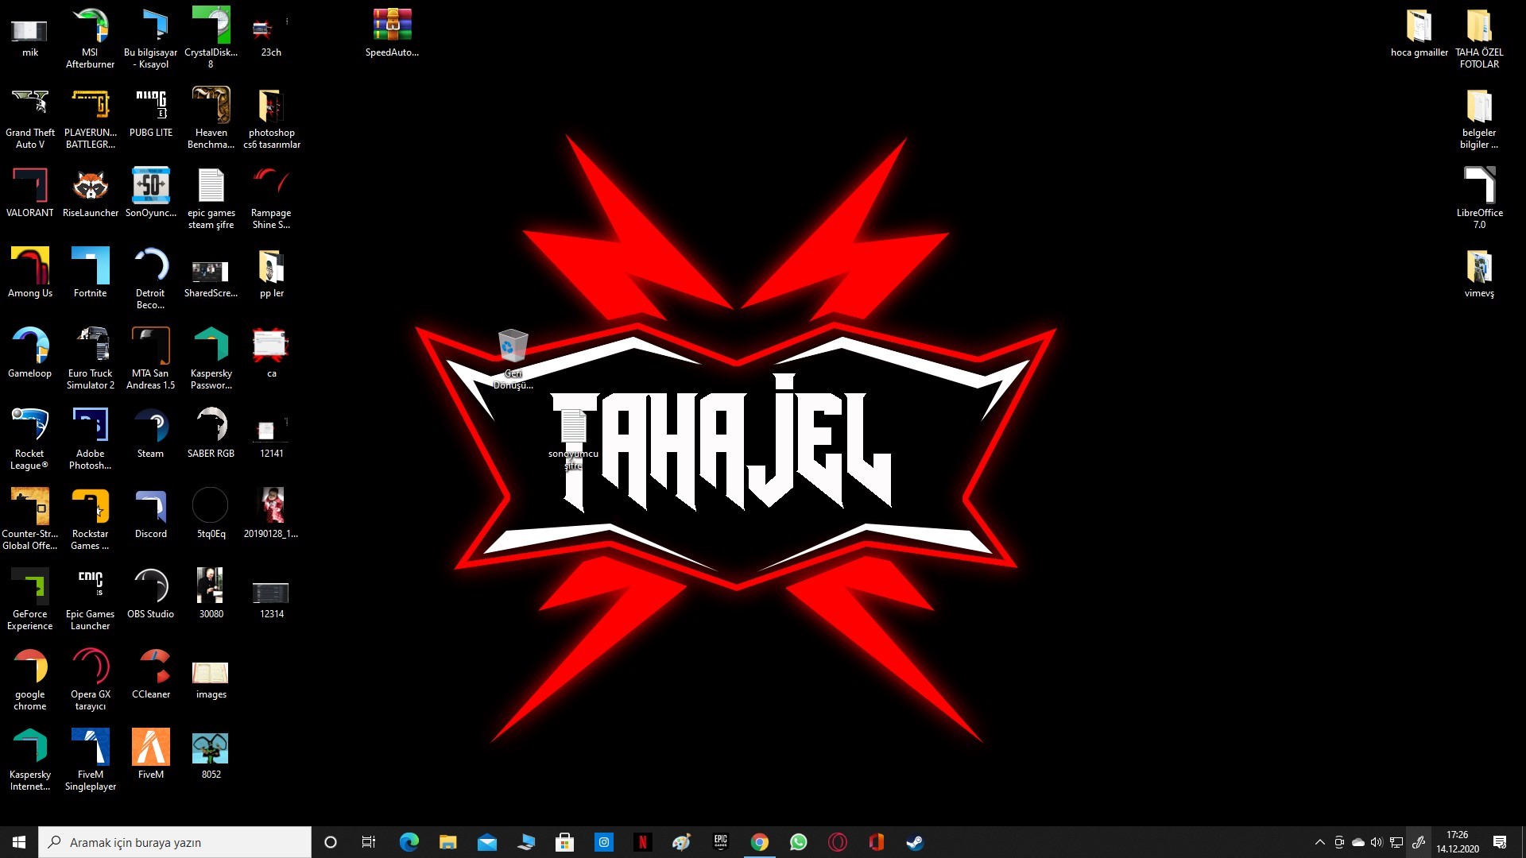Select the CCleaner desktop shortcut
This screenshot has height=858, width=1526.
(x=150, y=667)
